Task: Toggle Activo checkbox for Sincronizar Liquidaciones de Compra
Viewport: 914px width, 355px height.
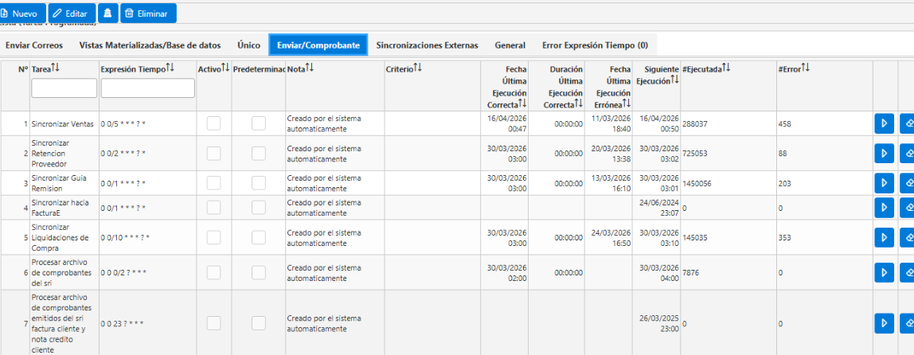Action: (x=214, y=237)
